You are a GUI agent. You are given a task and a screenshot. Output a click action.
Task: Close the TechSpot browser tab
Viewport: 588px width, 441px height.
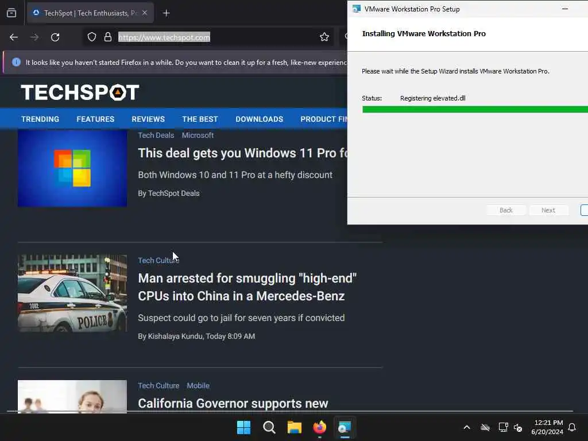[145, 13]
